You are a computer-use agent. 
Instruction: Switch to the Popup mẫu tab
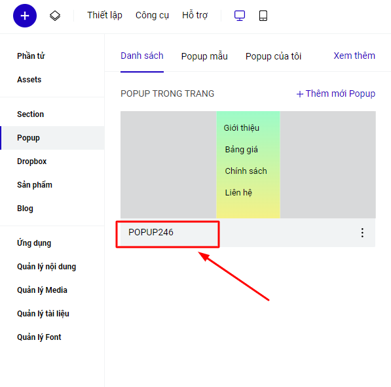point(204,56)
